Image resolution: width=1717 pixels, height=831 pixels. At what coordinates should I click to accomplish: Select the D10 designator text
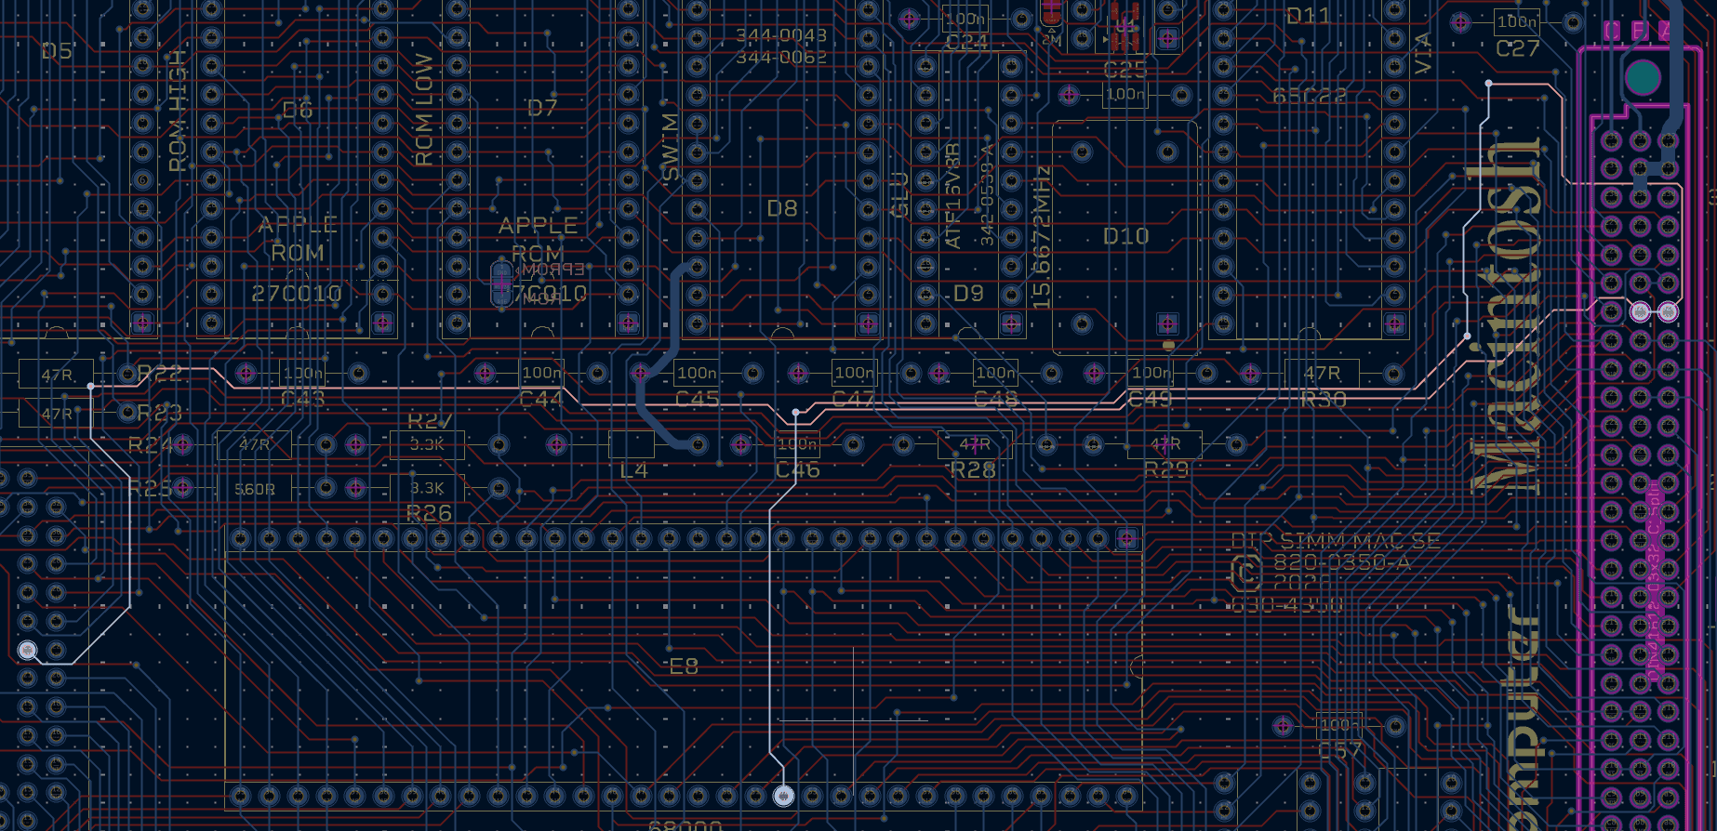[1126, 237]
